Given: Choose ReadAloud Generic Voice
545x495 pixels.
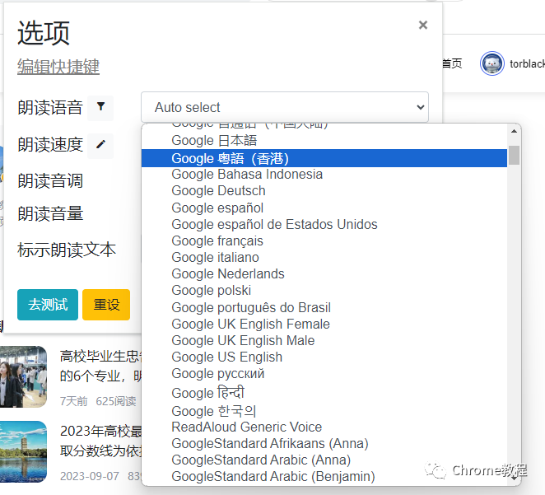Looking at the screenshot, I should click(x=324, y=427).
